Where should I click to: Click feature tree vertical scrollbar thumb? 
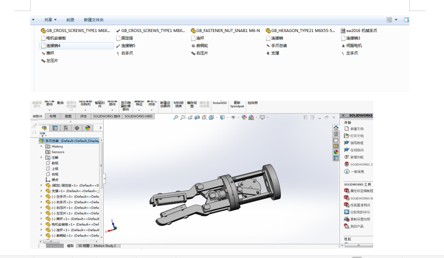(x=101, y=166)
